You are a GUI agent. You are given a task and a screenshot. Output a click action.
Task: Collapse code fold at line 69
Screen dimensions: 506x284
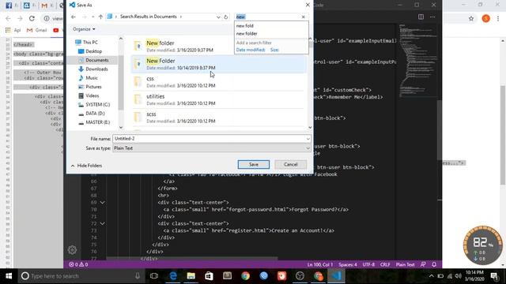[102, 203]
